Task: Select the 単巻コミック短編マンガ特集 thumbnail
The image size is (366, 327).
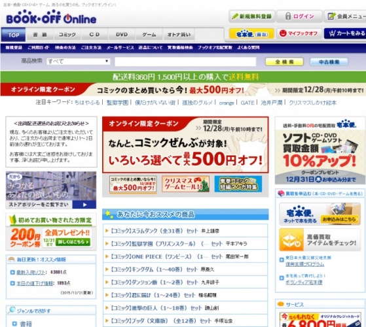Action: click(238, 184)
